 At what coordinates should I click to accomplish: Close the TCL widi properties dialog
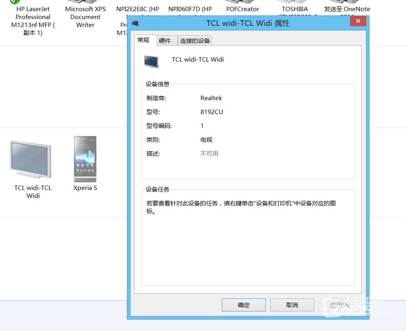click(358, 21)
